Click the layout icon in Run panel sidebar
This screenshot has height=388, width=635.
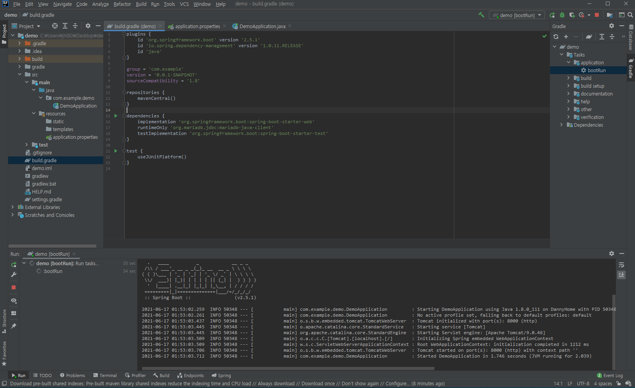14,313
